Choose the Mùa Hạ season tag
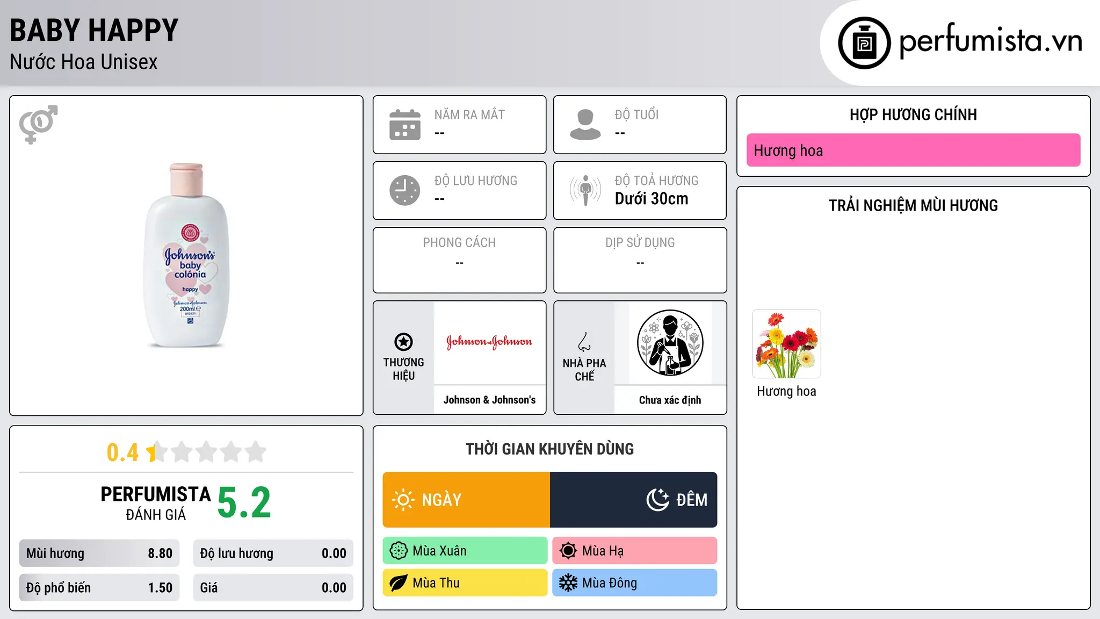Image resolution: width=1100 pixels, height=619 pixels. [635, 551]
